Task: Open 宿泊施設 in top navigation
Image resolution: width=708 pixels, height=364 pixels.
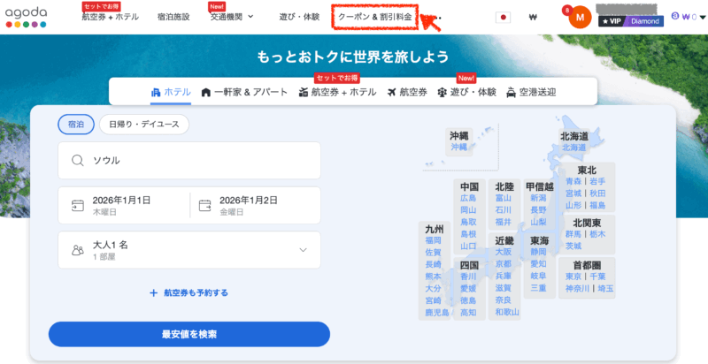Action: 173,17
